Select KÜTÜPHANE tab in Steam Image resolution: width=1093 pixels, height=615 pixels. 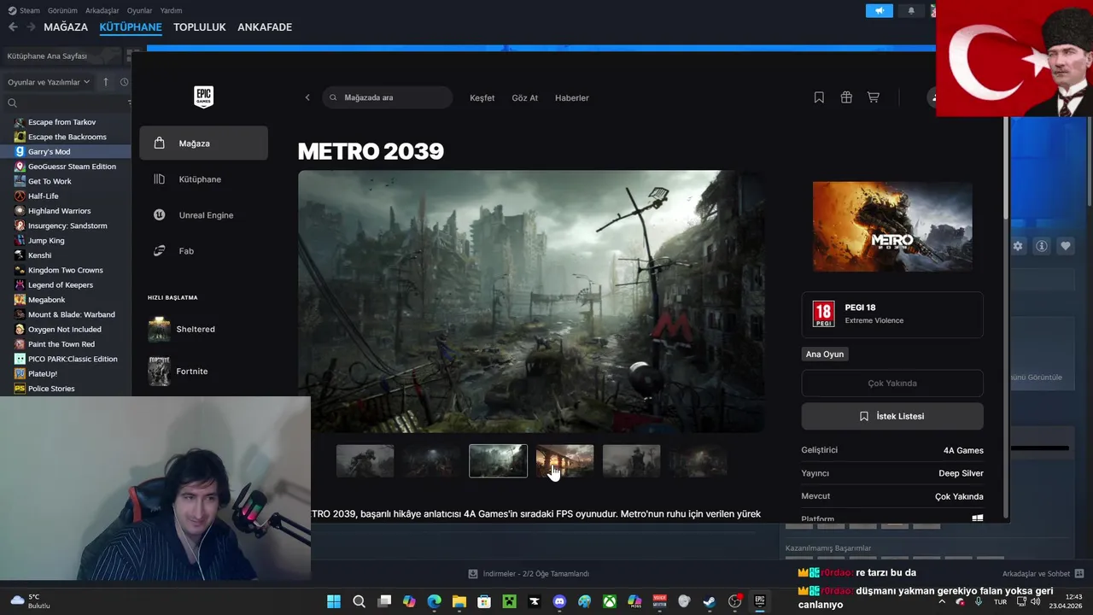click(131, 27)
